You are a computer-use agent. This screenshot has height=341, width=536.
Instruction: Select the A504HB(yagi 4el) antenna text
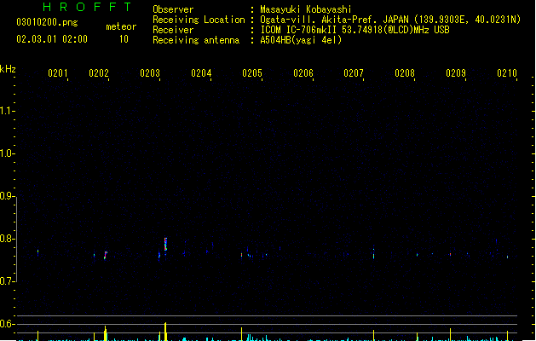click(x=301, y=40)
